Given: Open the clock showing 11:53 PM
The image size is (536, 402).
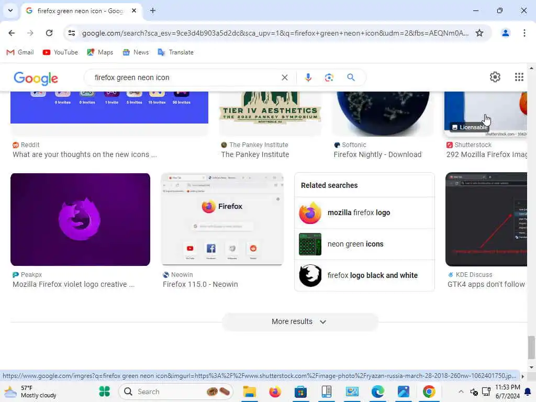Looking at the screenshot, I should (507, 392).
